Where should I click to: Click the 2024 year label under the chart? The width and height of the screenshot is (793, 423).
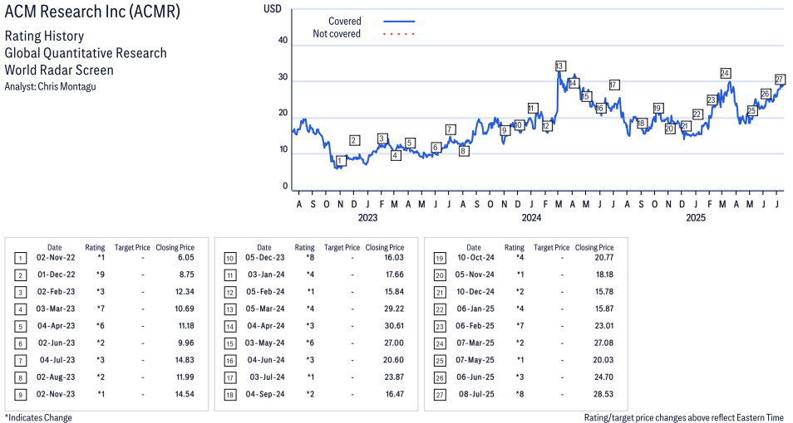click(x=531, y=217)
